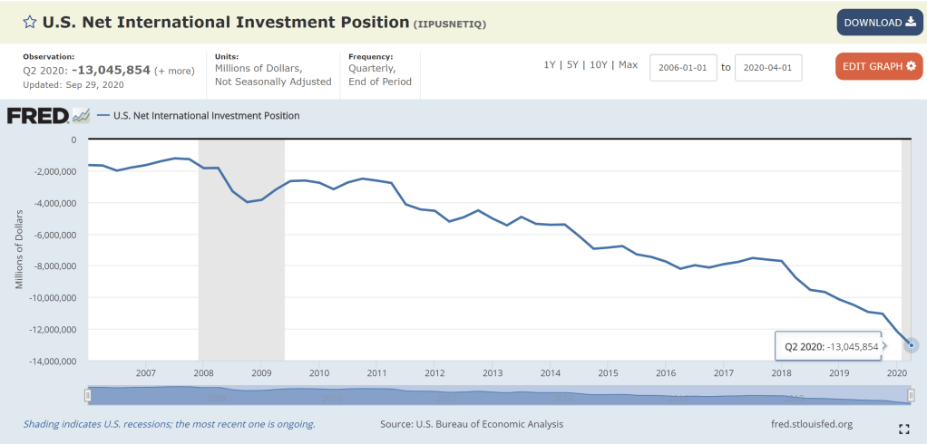Click the end date field 2020-04-01
Screen dimensions: 927x444
(x=767, y=67)
